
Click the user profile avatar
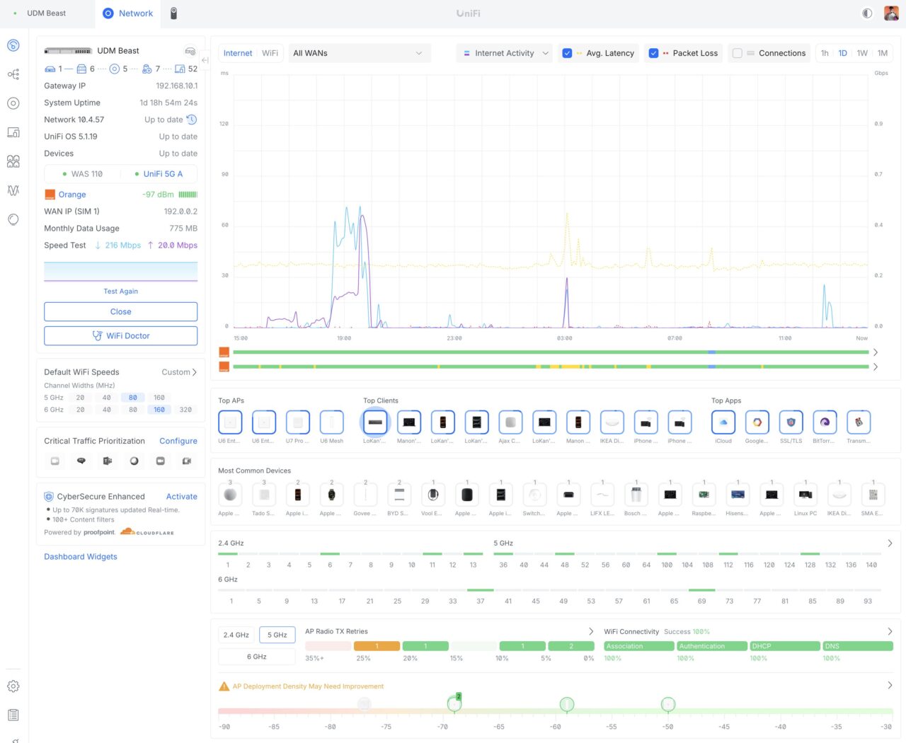891,13
